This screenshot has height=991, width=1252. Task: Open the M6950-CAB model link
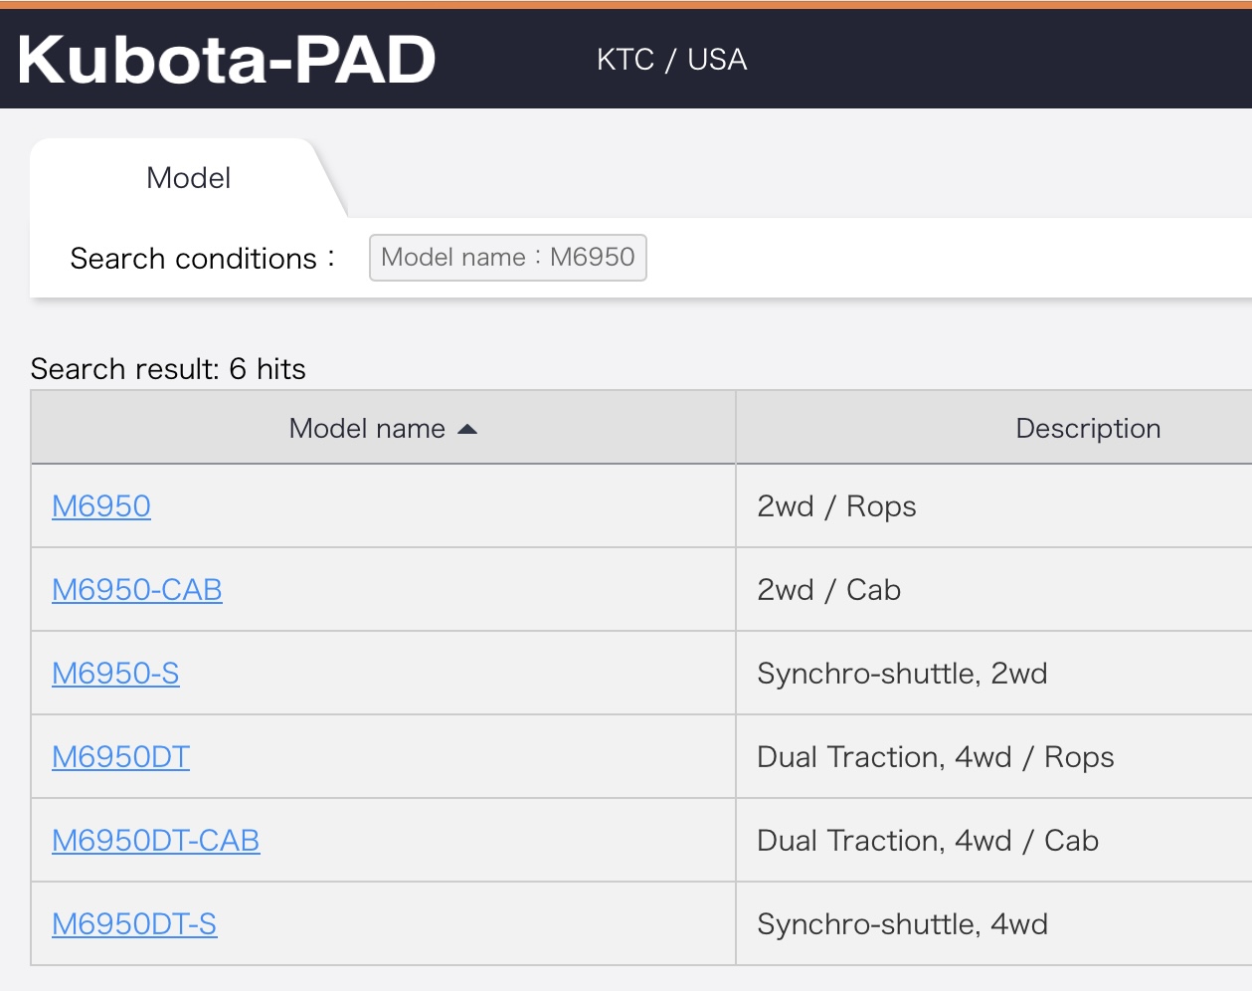point(137,590)
